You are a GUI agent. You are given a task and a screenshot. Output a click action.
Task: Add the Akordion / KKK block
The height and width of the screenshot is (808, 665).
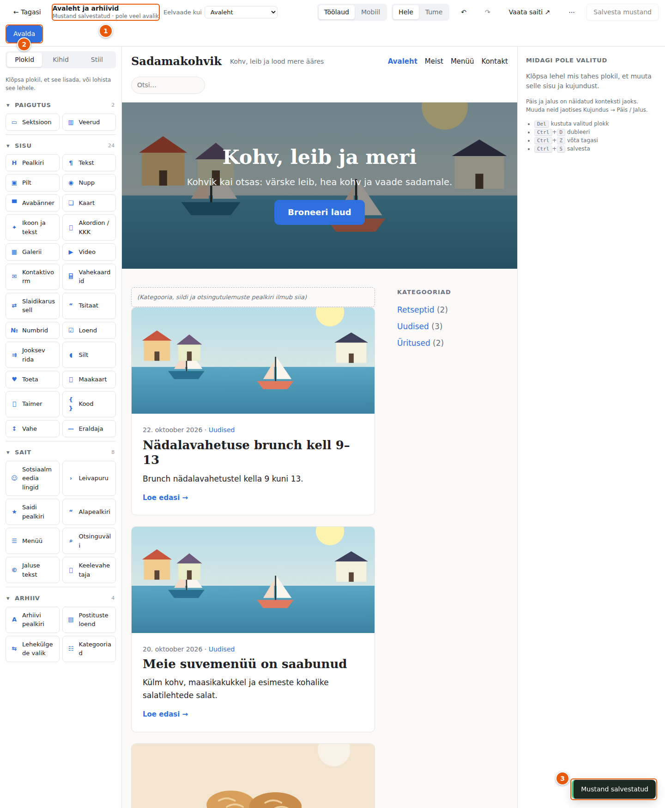pos(89,228)
